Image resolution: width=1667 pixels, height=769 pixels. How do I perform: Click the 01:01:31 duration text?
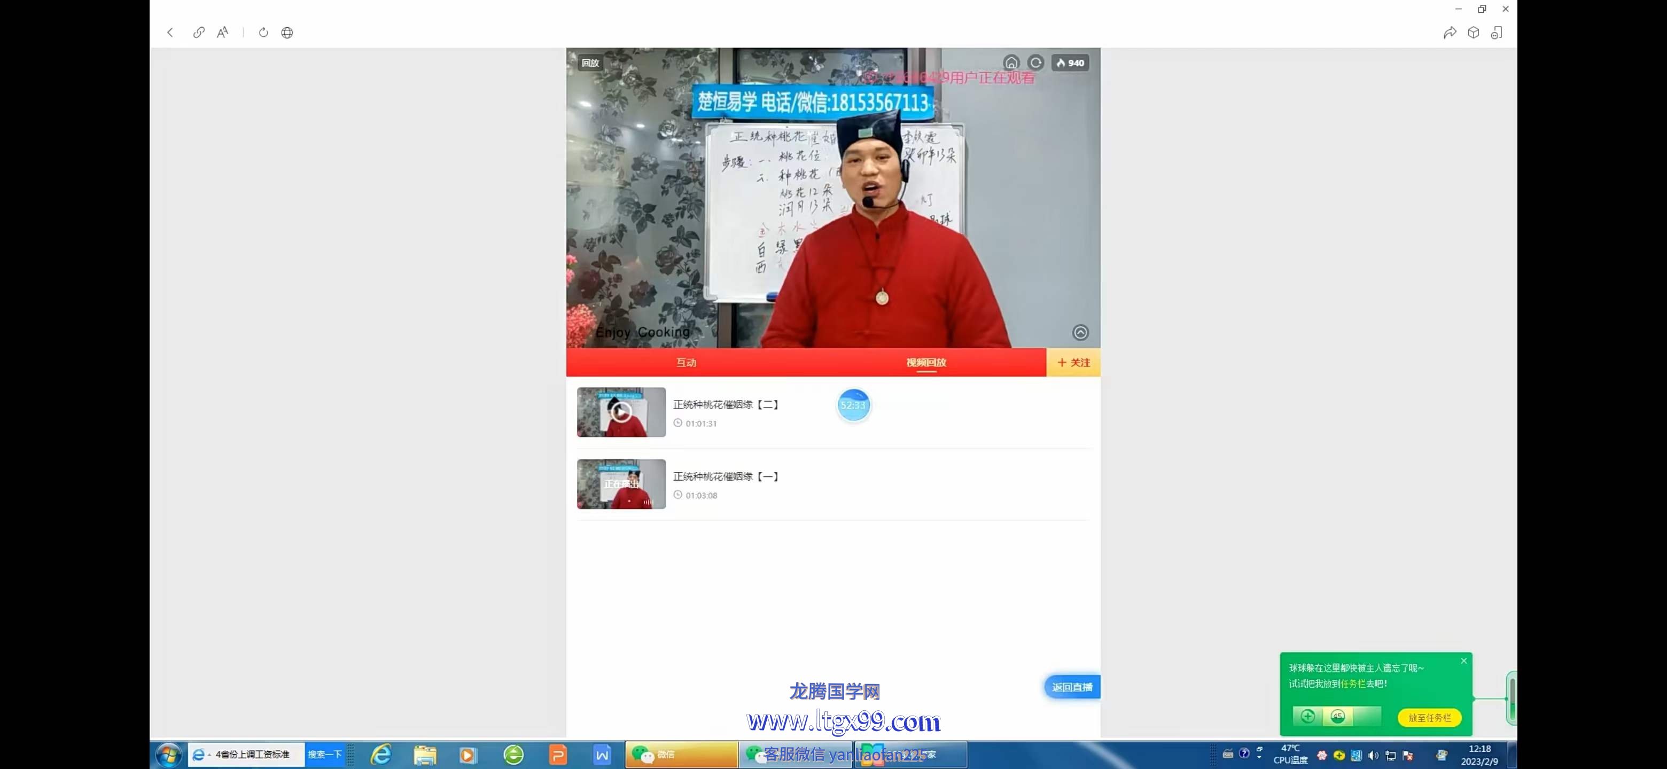(701, 423)
